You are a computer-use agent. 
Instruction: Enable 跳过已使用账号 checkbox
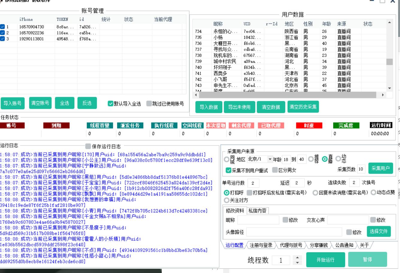(149, 104)
